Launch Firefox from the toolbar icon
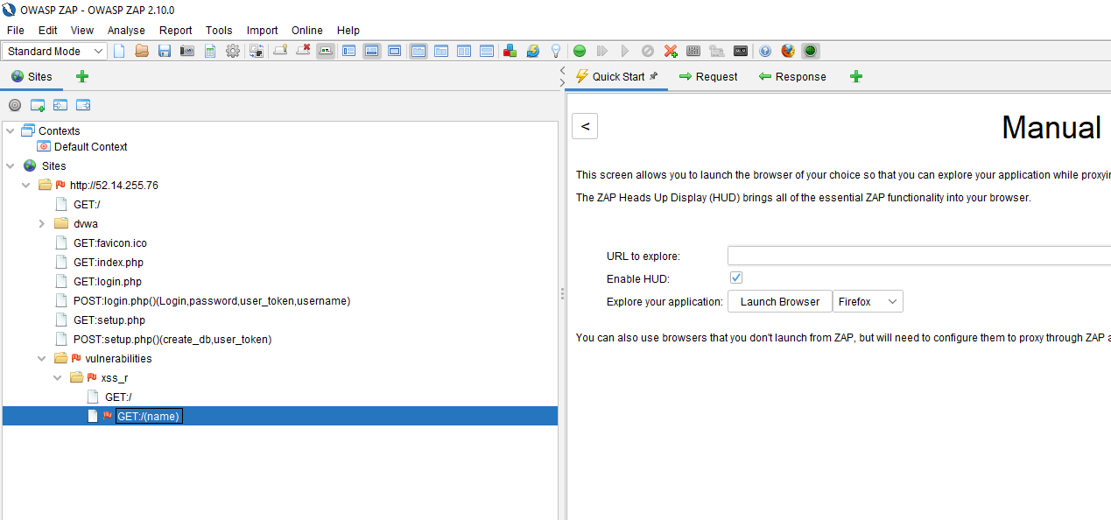This screenshot has width=1111, height=520. [788, 52]
